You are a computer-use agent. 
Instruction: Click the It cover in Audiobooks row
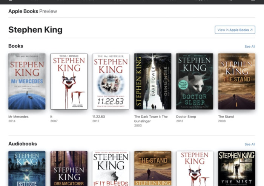[194, 168]
